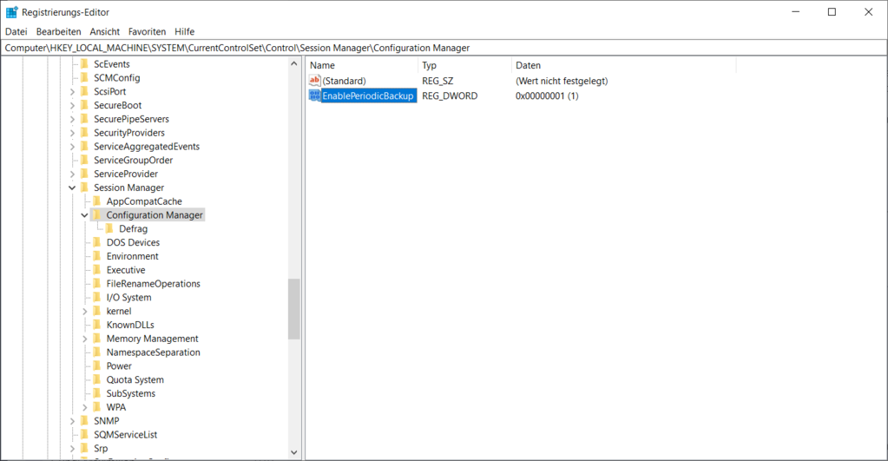Expand the ScsiPort key
This screenshot has width=888, height=461.
click(72, 92)
